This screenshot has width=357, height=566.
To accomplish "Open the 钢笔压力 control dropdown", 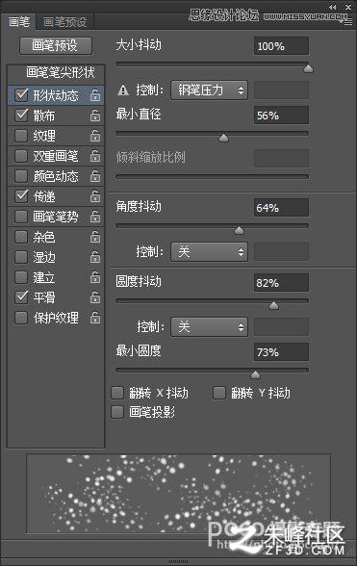I will (210, 90).
